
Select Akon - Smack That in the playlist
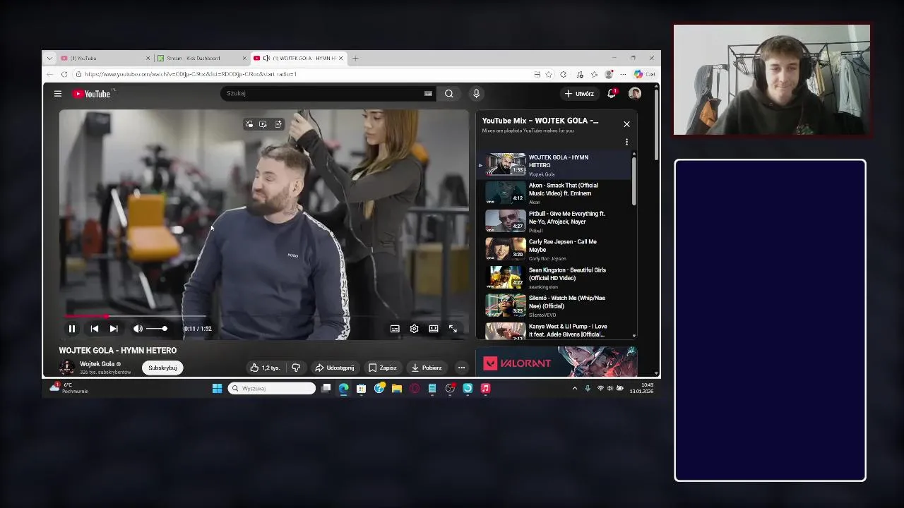click(554, 193)
